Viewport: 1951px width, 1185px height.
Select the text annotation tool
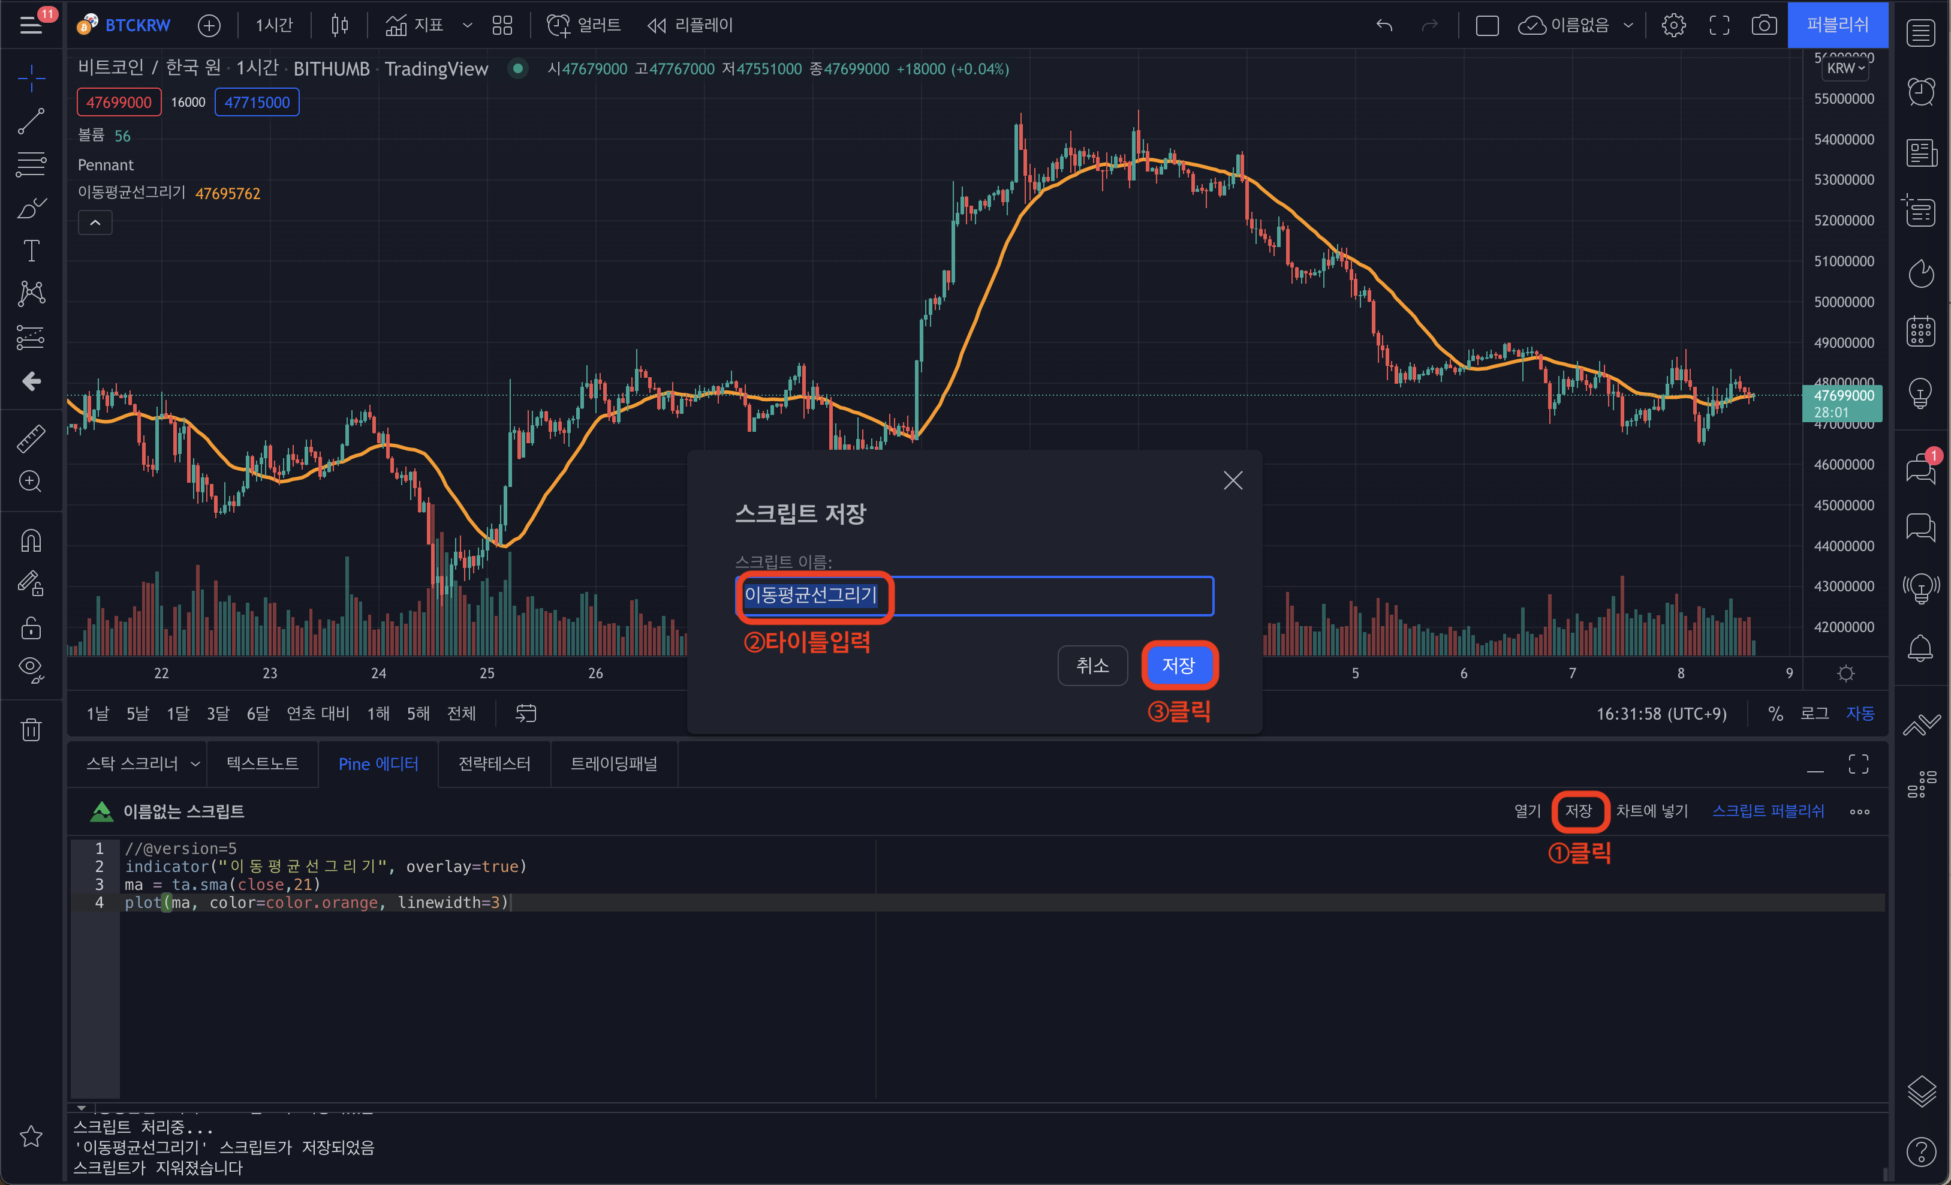pyautogui.click(x=31, y=250)
